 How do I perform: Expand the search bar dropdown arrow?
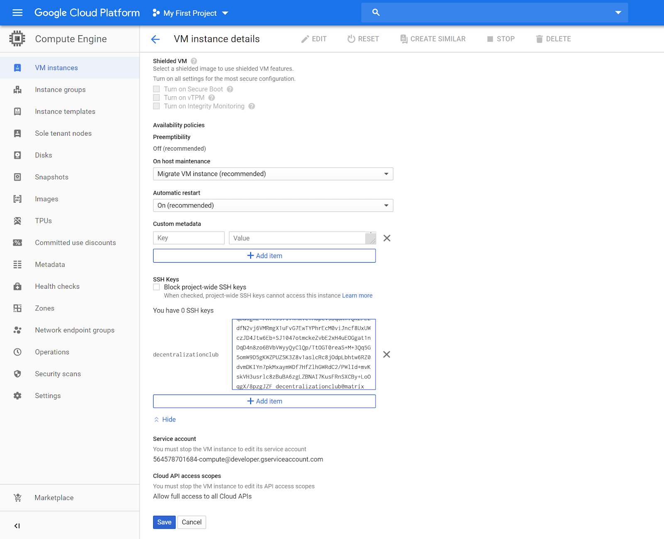tap(618, 13)
